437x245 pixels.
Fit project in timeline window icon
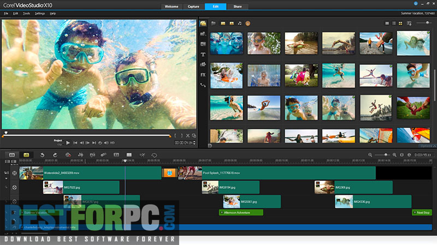[x=401, y=155]
